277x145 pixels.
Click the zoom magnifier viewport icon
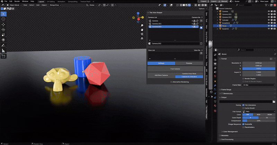tap(142, 26)
